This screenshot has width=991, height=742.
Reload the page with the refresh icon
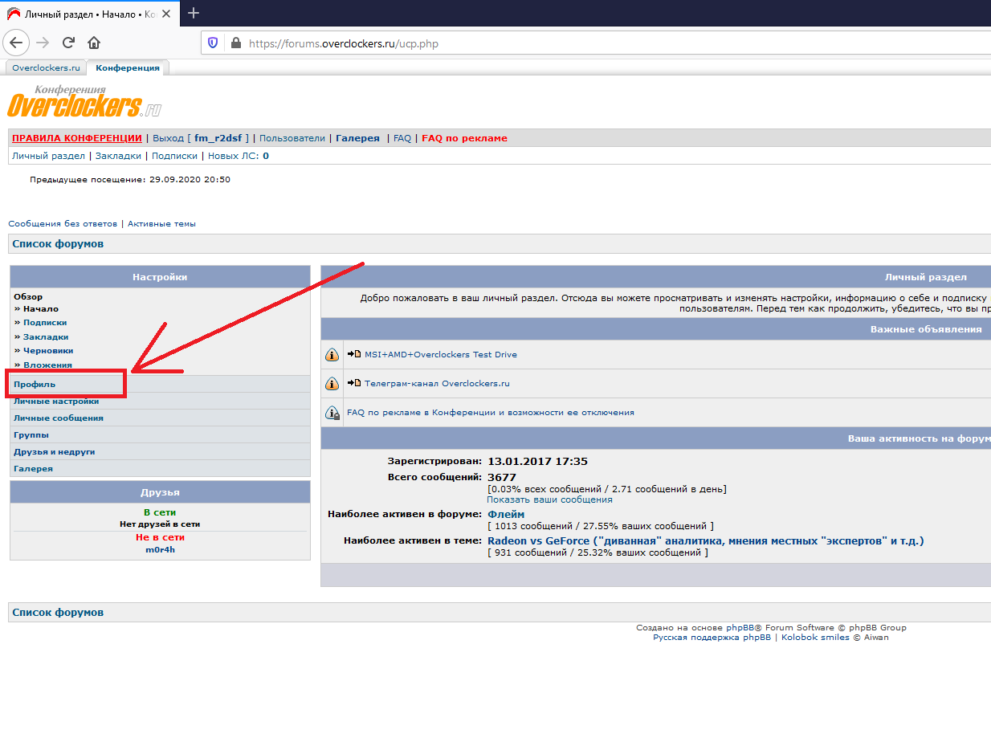pos(68,43)
